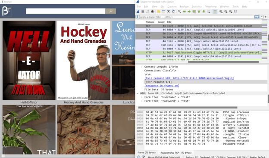Click the BetaFast search magnifier button

click(x=111, y=11)
